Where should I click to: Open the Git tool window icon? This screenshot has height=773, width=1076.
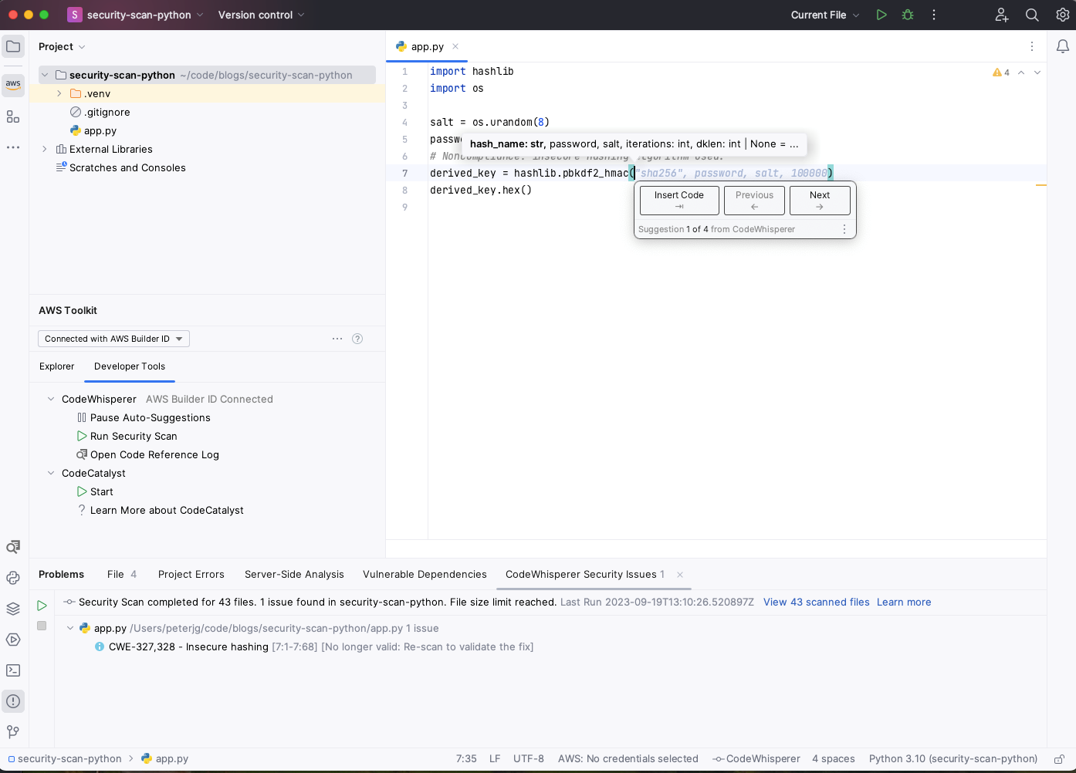coord(12,731)
